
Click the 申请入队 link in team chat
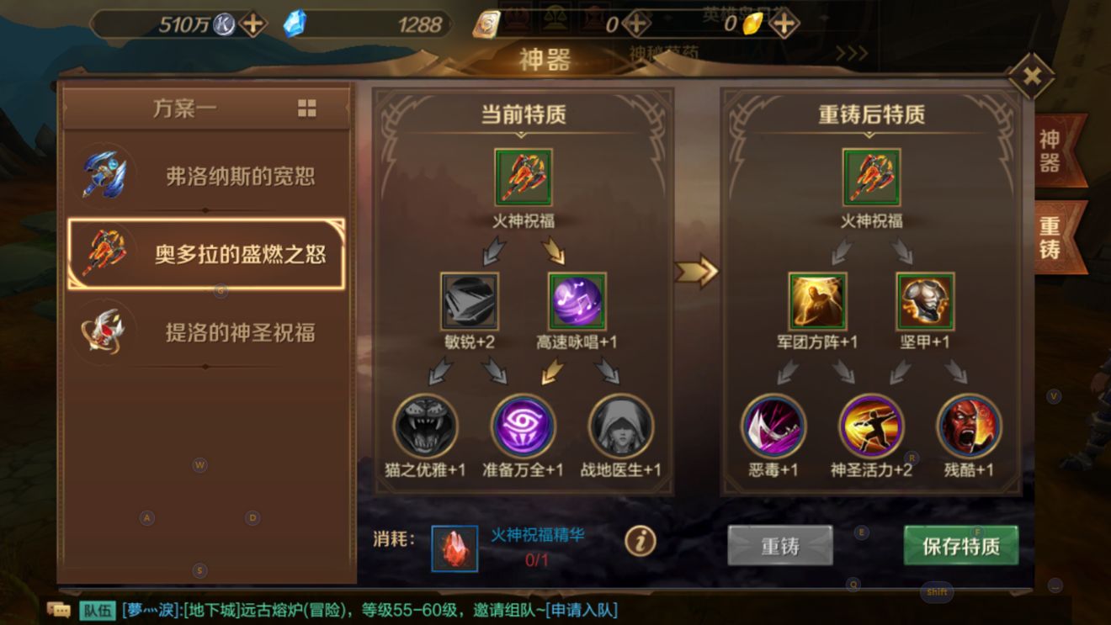(582, 610)
